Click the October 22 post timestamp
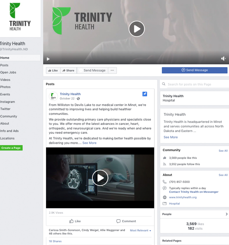This screenshot has width=229, height=245. tap(67, 99)
